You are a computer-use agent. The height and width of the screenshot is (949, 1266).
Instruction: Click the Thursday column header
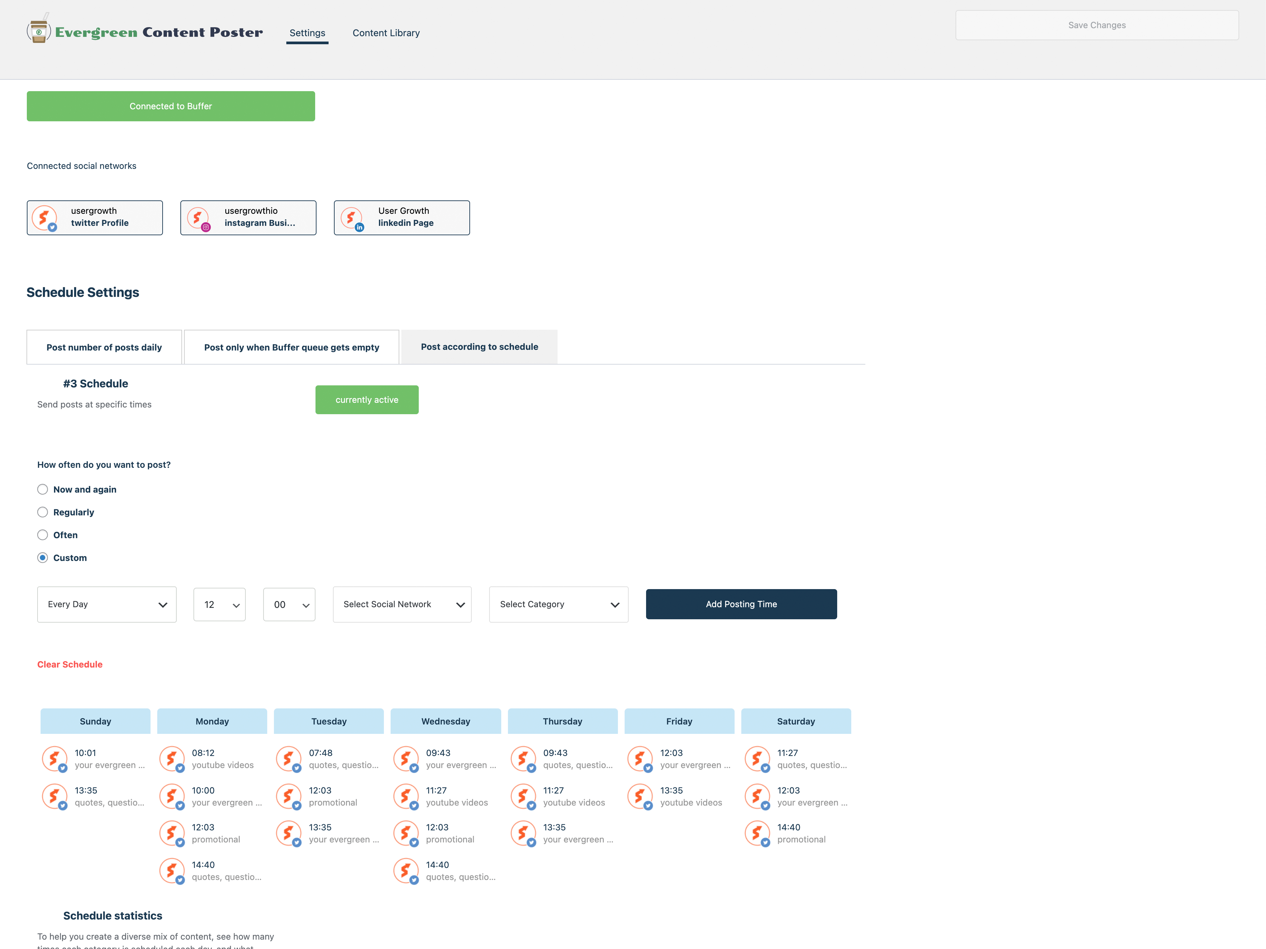click(563, 721)
